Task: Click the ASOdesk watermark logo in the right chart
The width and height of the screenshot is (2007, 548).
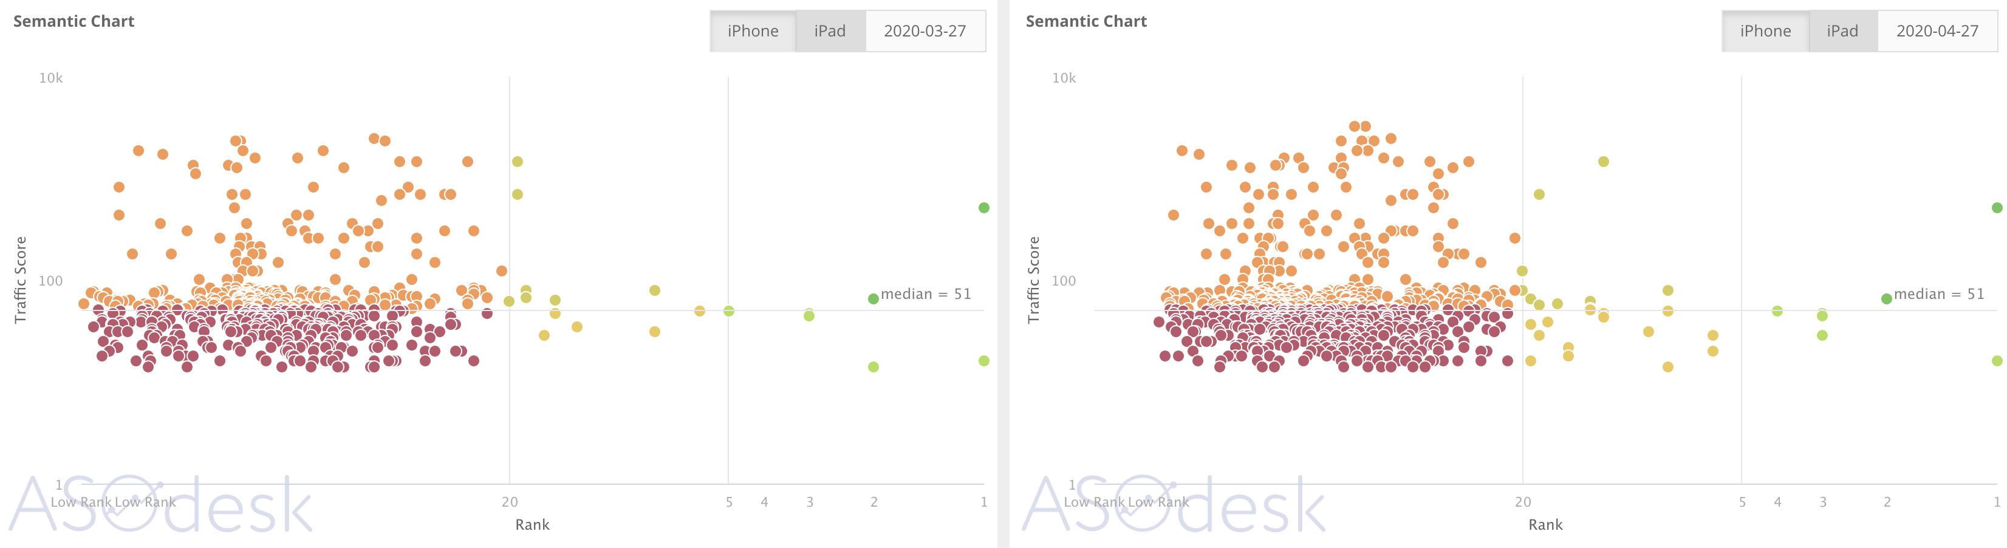Action: (x=1172, y=504)
